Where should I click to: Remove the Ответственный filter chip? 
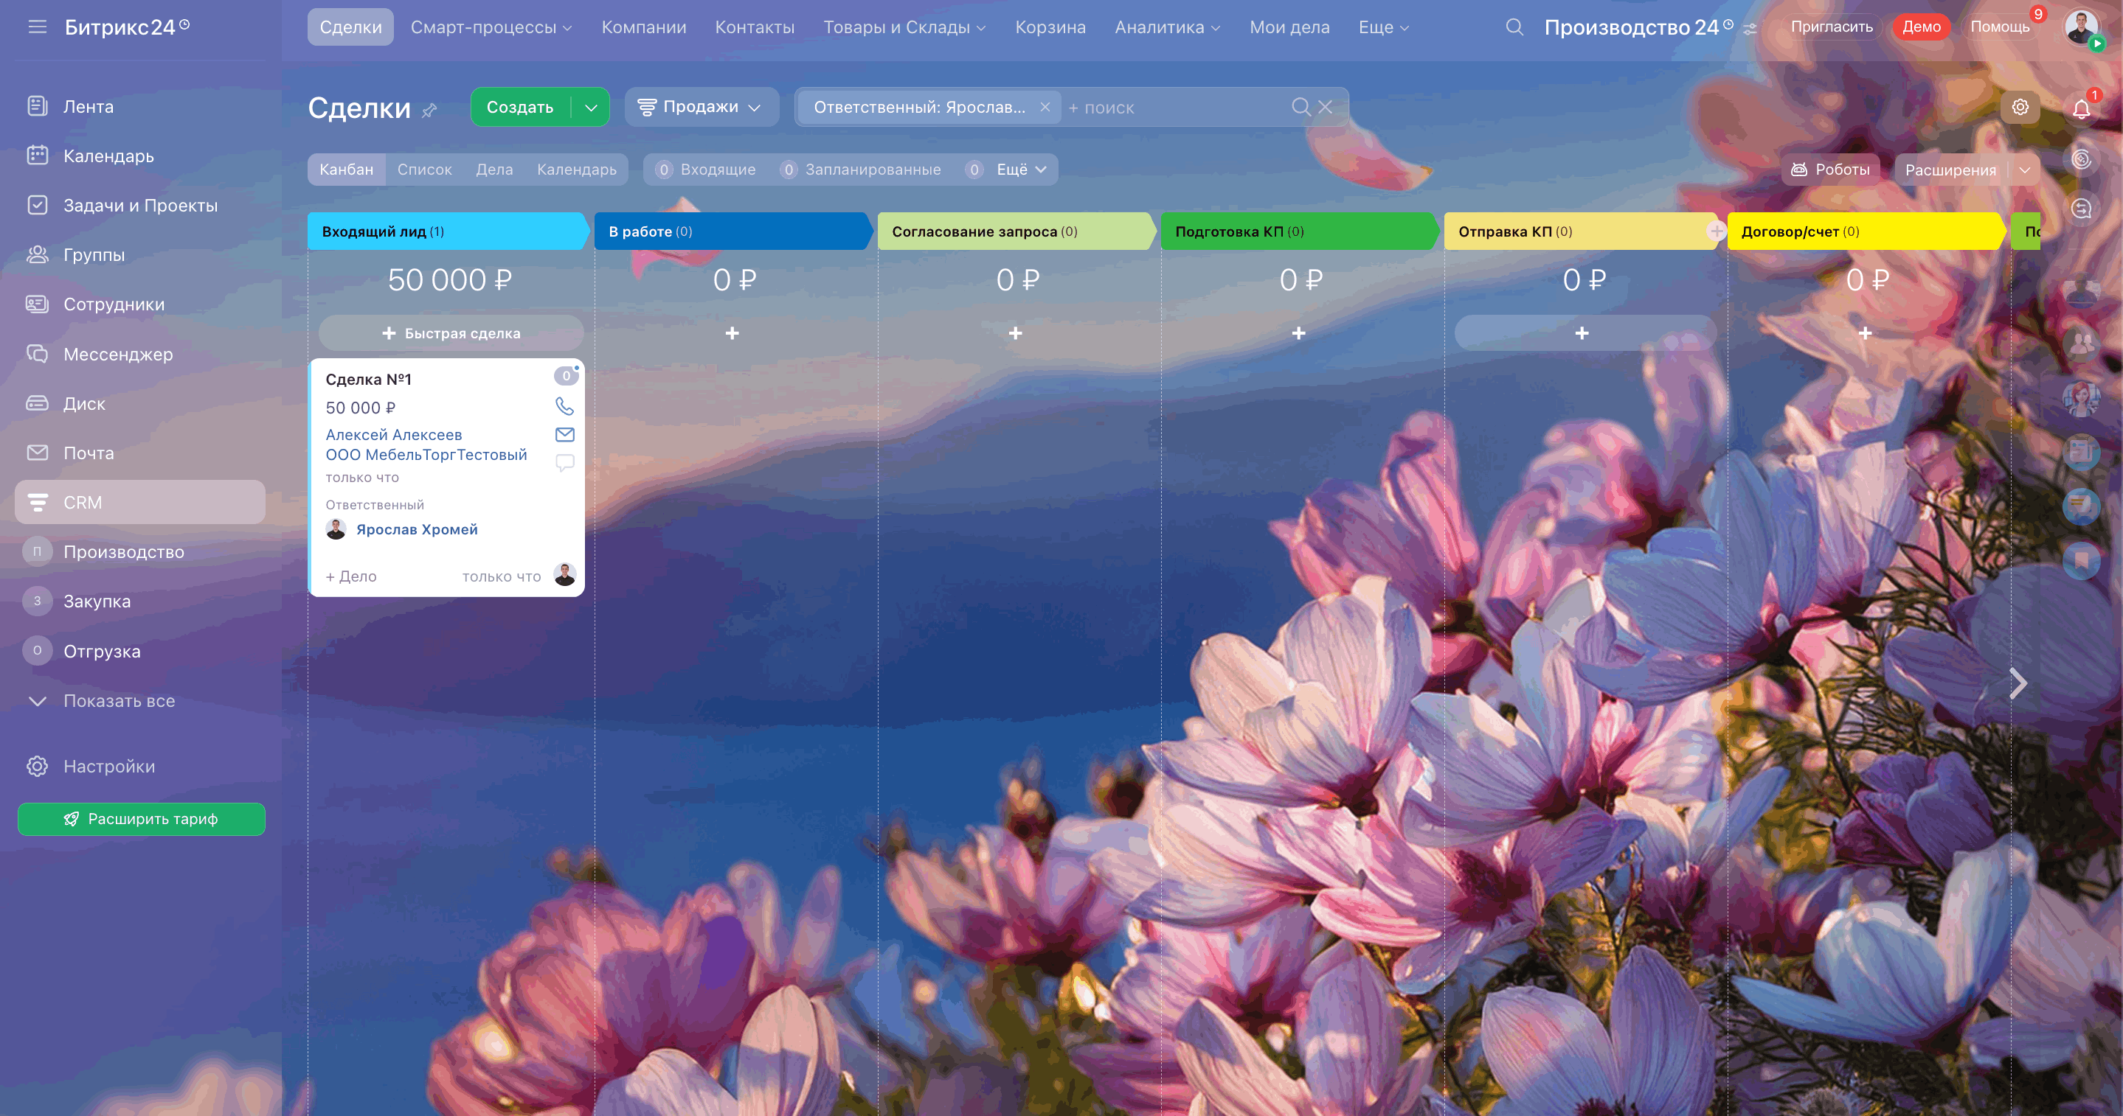[1045, 107]
